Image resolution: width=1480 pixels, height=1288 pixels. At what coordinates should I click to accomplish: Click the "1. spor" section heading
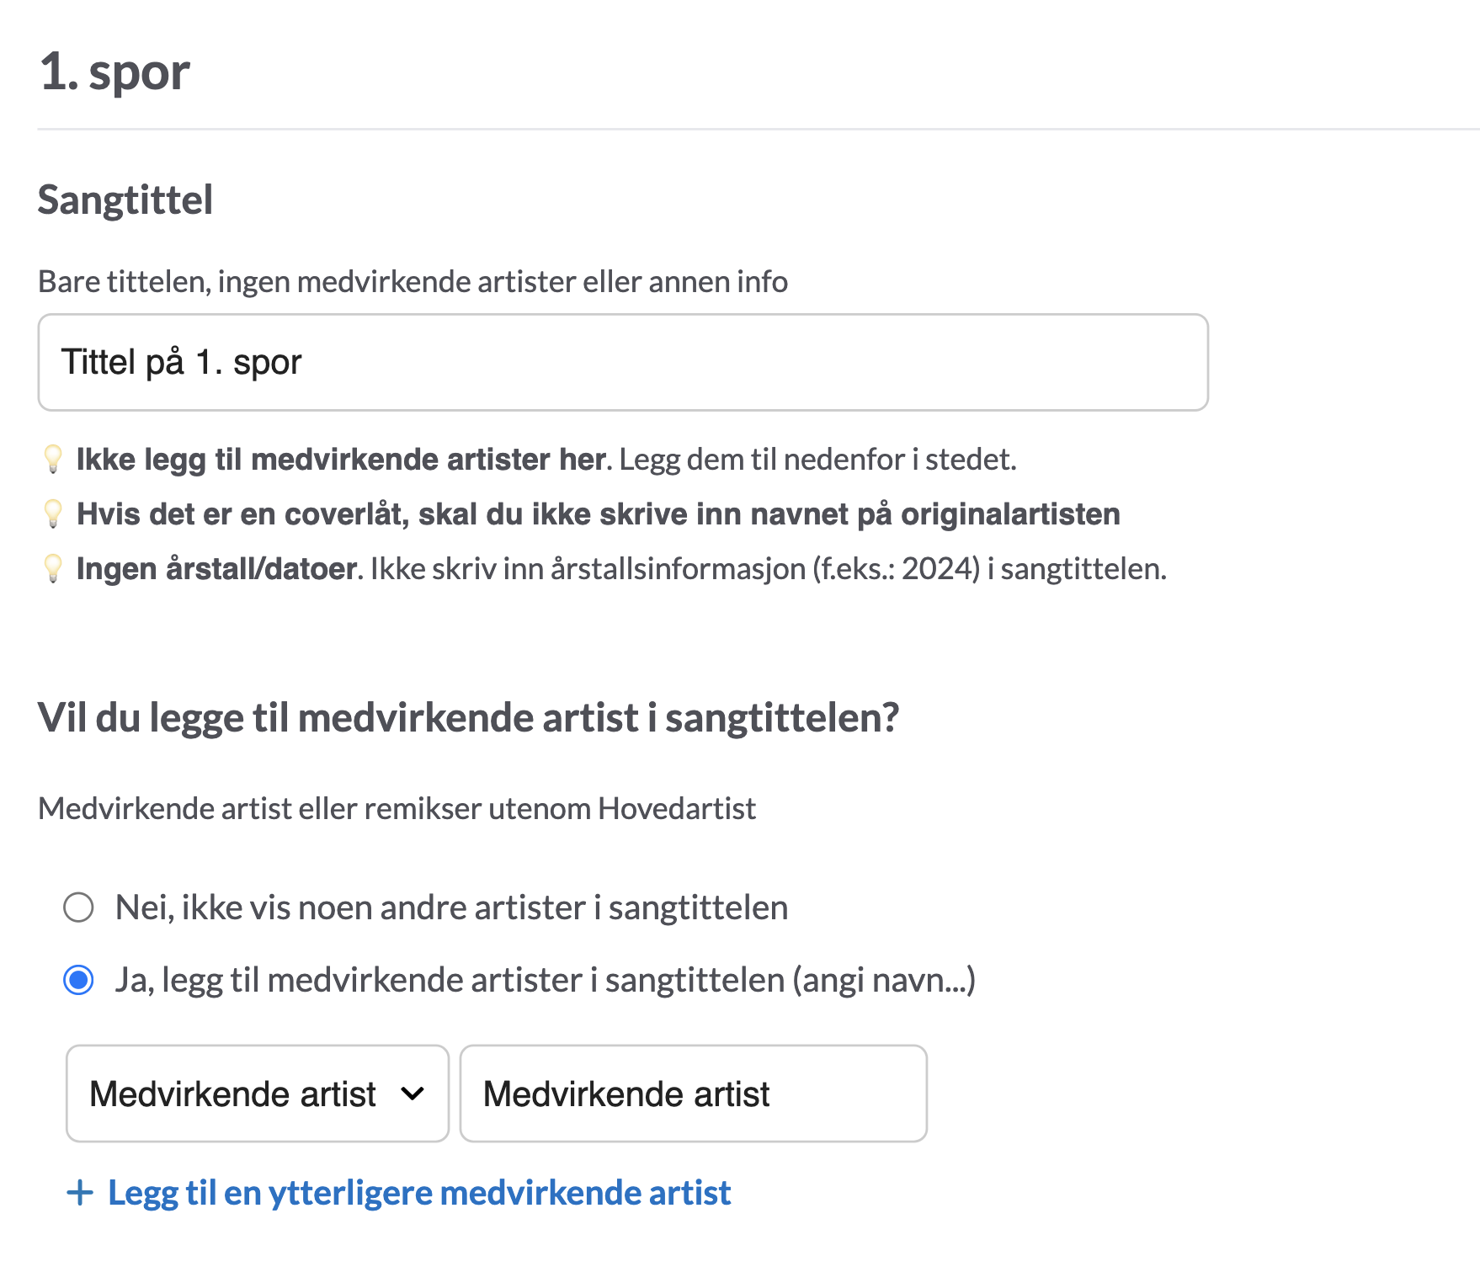coord(114,72)
